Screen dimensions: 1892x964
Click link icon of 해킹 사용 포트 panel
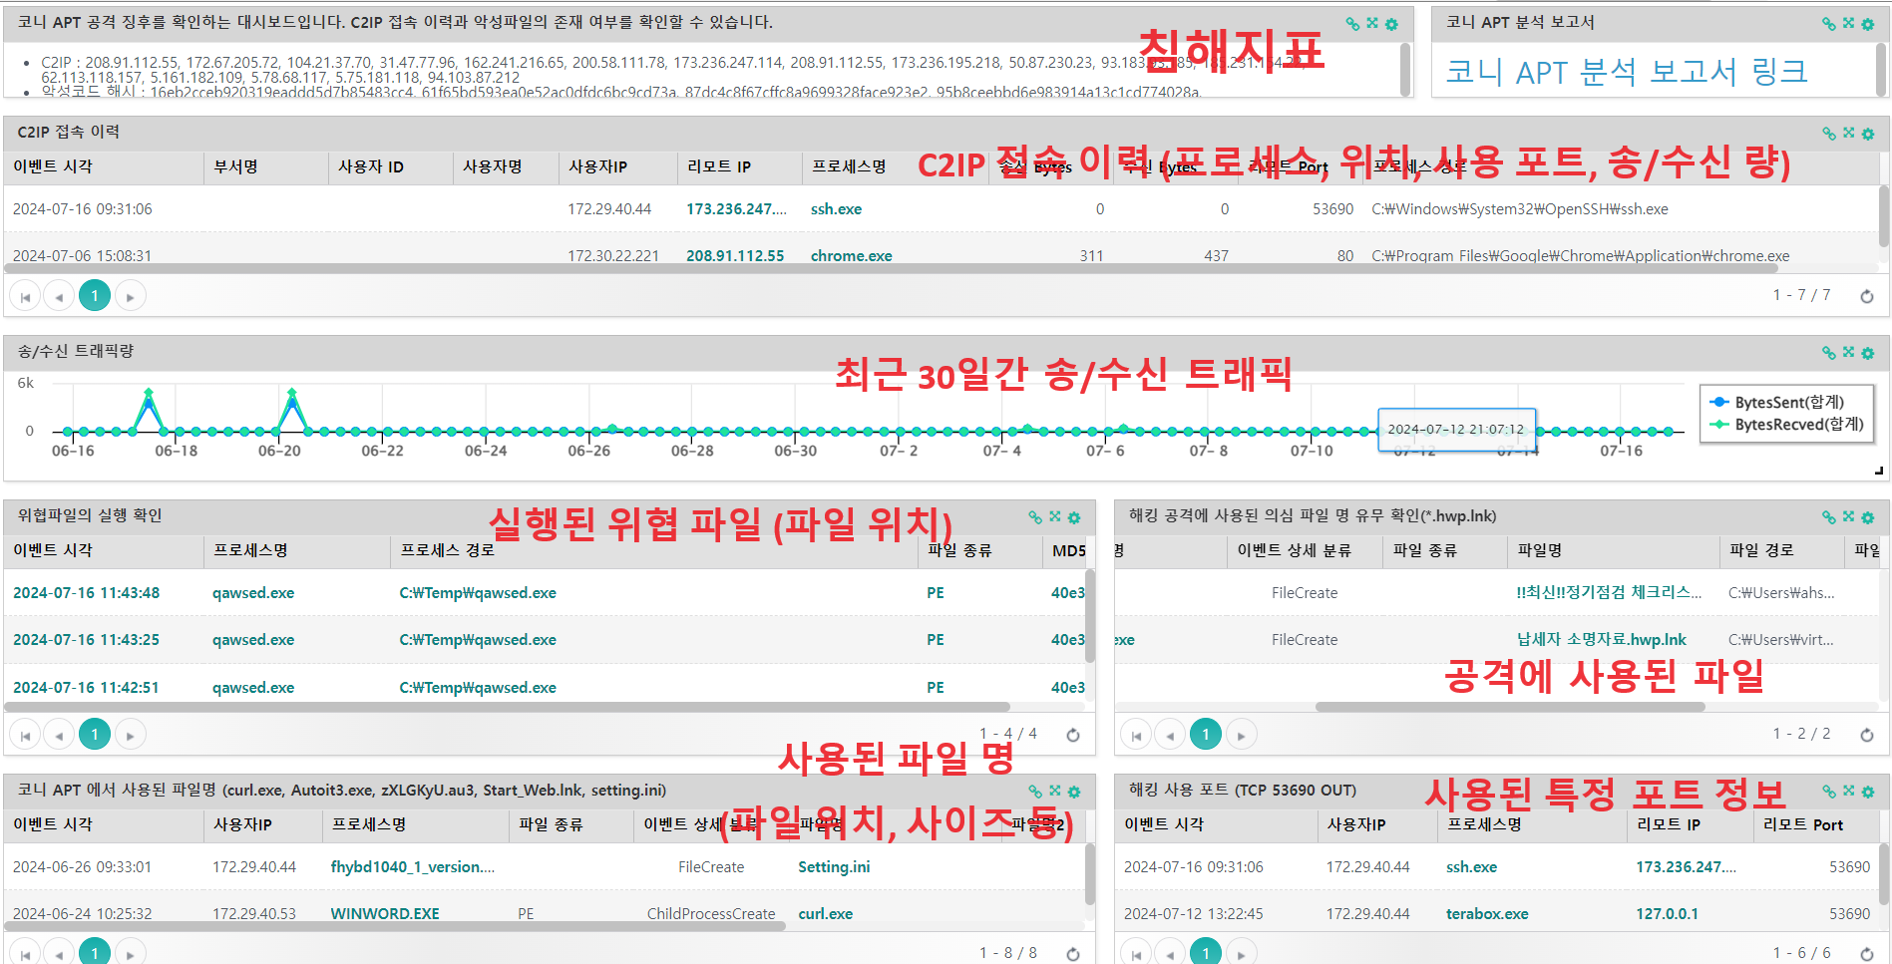(1828, 792)
